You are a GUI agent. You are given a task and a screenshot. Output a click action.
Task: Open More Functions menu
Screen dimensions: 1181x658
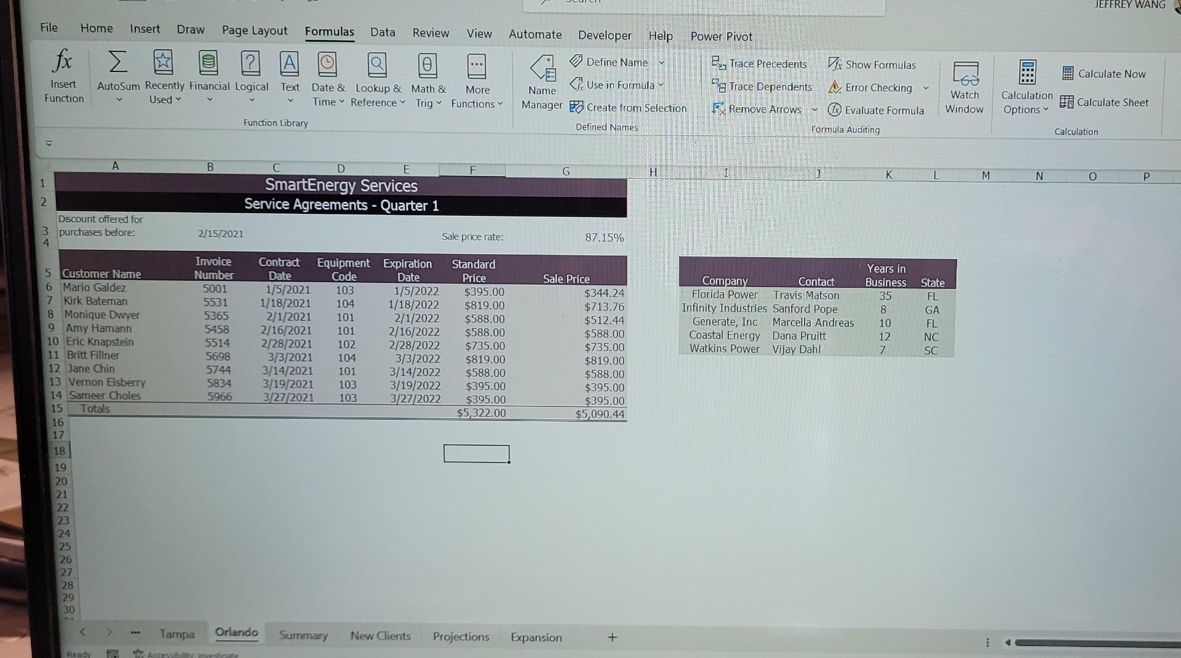[x=477, y=81]
